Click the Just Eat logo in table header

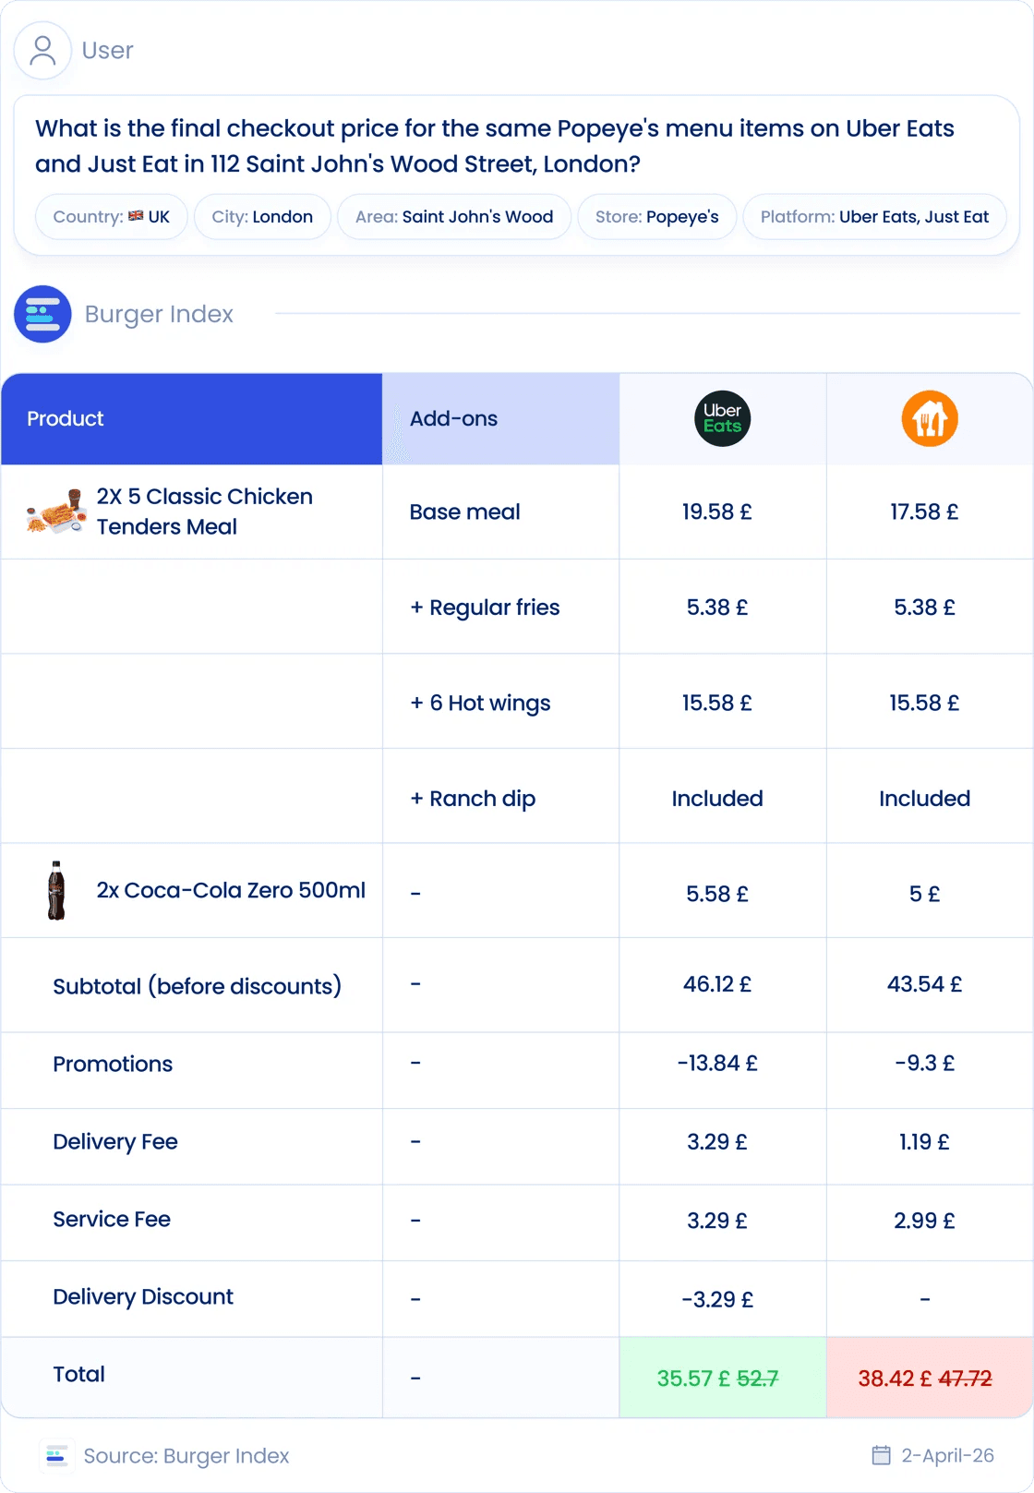[930, 418]
